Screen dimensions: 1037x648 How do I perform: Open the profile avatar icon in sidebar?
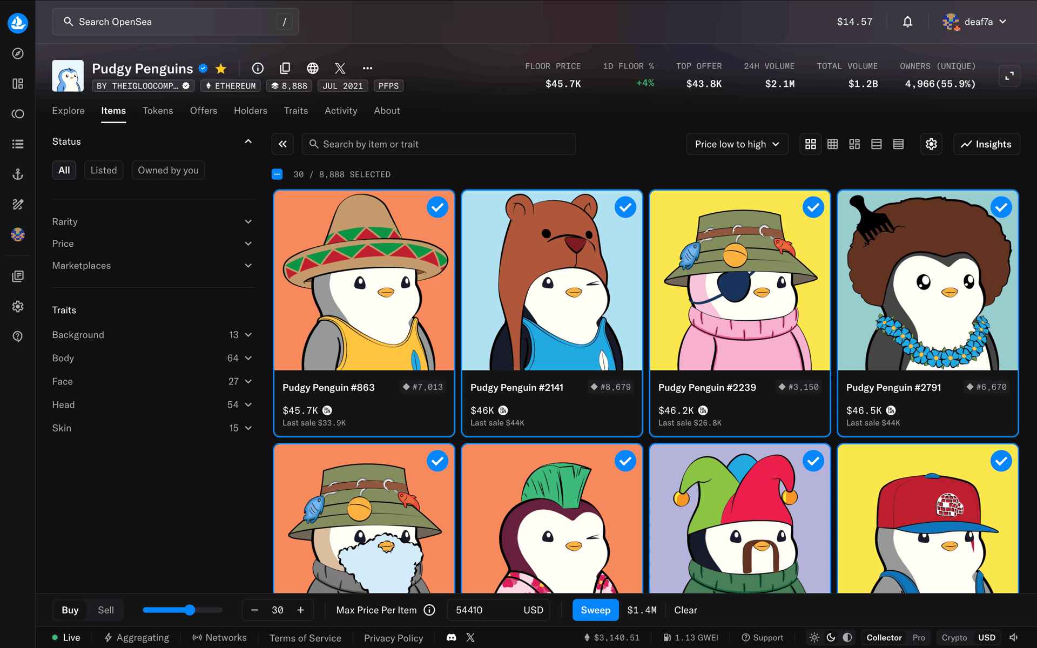(x=18, y=234)
